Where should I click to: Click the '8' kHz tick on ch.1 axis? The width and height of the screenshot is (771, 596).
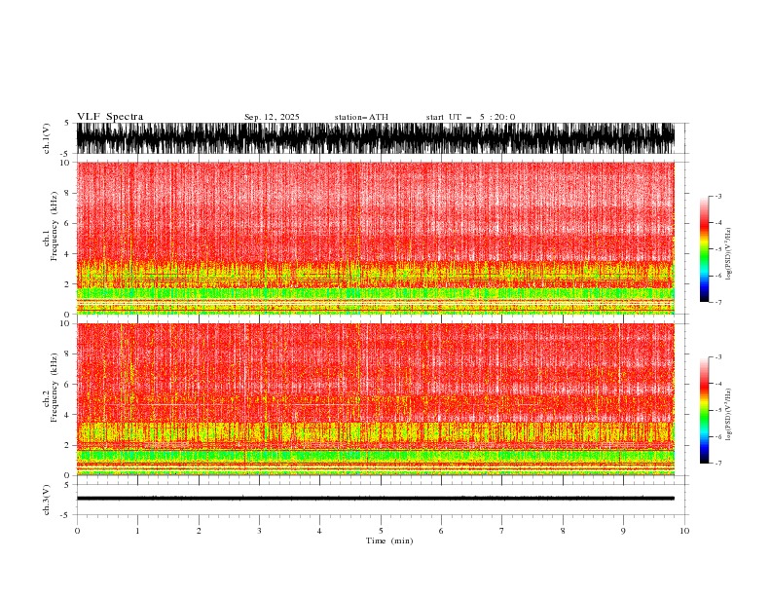click(x=68, y=193)
